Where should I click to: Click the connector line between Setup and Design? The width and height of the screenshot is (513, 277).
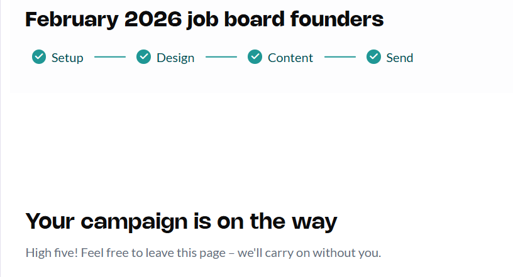[x=110, y=57]
